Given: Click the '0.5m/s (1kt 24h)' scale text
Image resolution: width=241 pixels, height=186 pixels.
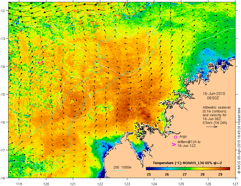Looking at the screenshot, I should 215,123.
